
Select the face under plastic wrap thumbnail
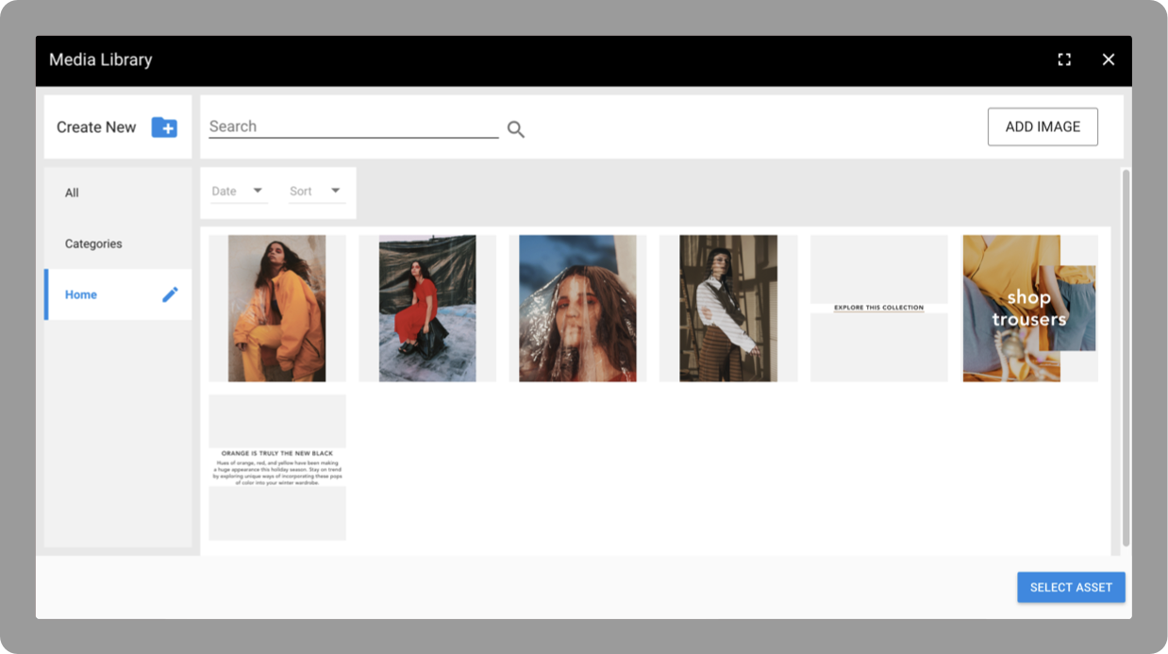pyautogui.click(x=577, y=309)
